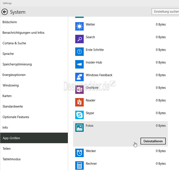The height and width of the screenshot is (171, 179).
Task: Click the Wecker alarm clock icon
Action: (x=79, y=153)
